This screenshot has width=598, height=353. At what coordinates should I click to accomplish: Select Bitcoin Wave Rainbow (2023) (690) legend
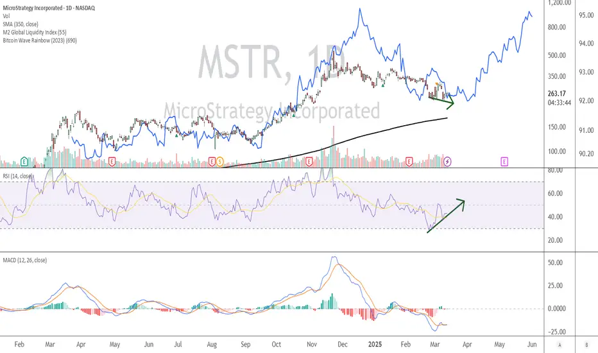[40, 40]
